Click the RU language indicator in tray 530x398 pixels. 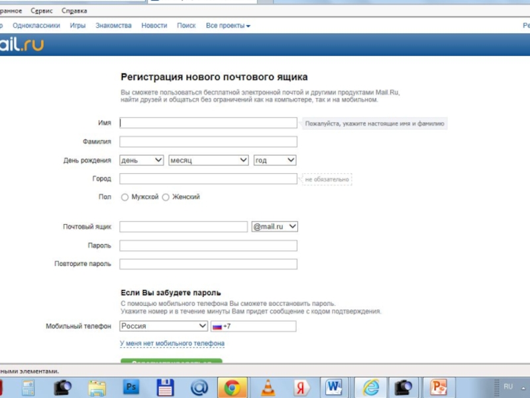coord(508,387)
